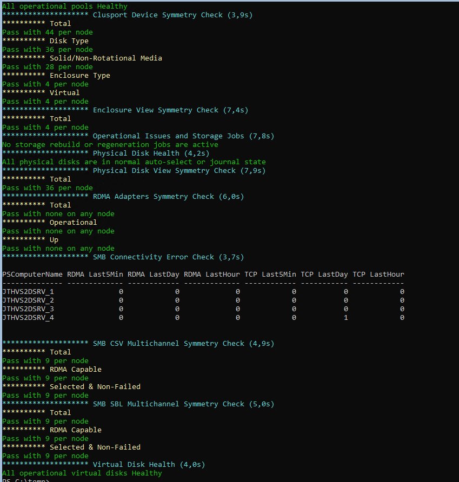
Task: Select 'Pass with 36 per node' under Physical Disk View
Action: tap(48, 188)
